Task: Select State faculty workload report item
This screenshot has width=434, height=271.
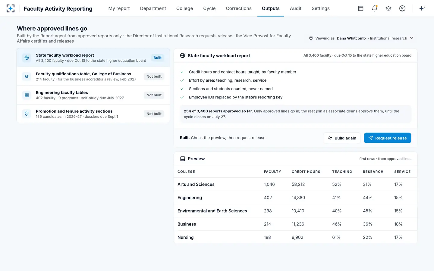Action: (x=93, y=58)
